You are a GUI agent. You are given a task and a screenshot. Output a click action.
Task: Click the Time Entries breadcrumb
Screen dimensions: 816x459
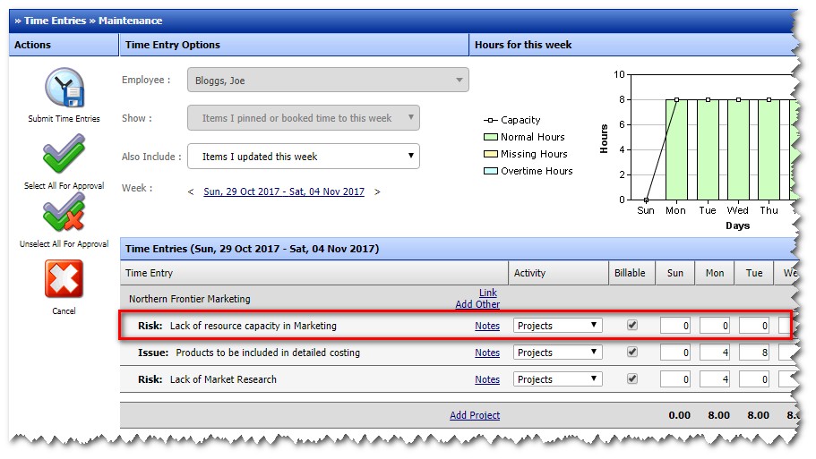[x=55, y=21]
